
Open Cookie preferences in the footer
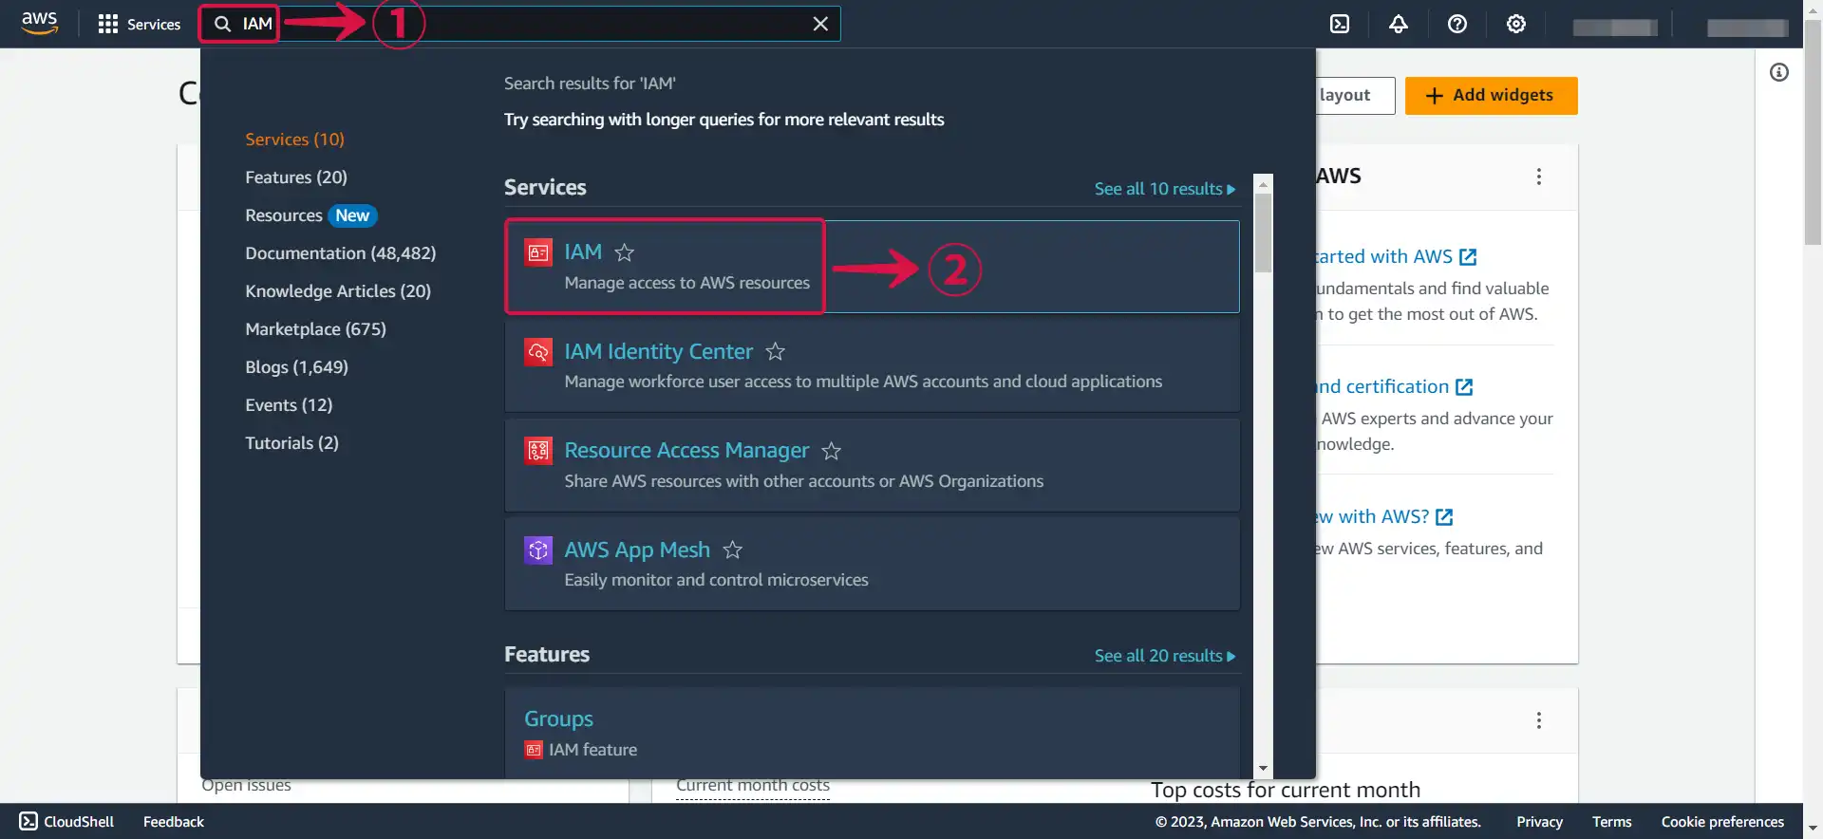tap(1722, 822)
